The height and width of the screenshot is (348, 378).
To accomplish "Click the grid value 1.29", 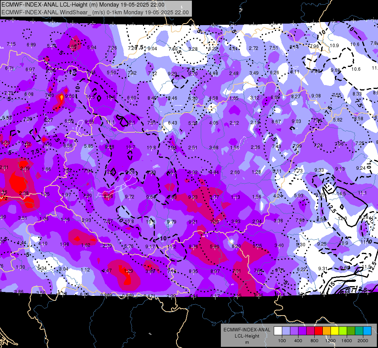I will point(129,271).
